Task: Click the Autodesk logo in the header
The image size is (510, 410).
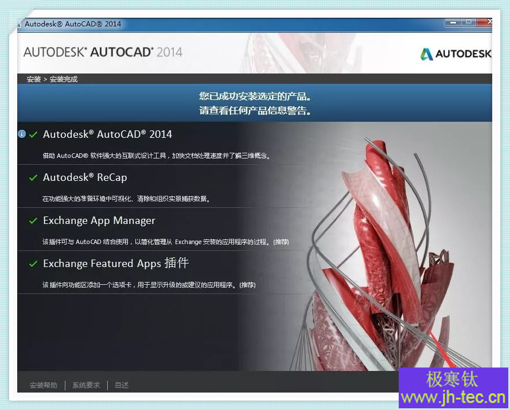Action: pos(456,54)
